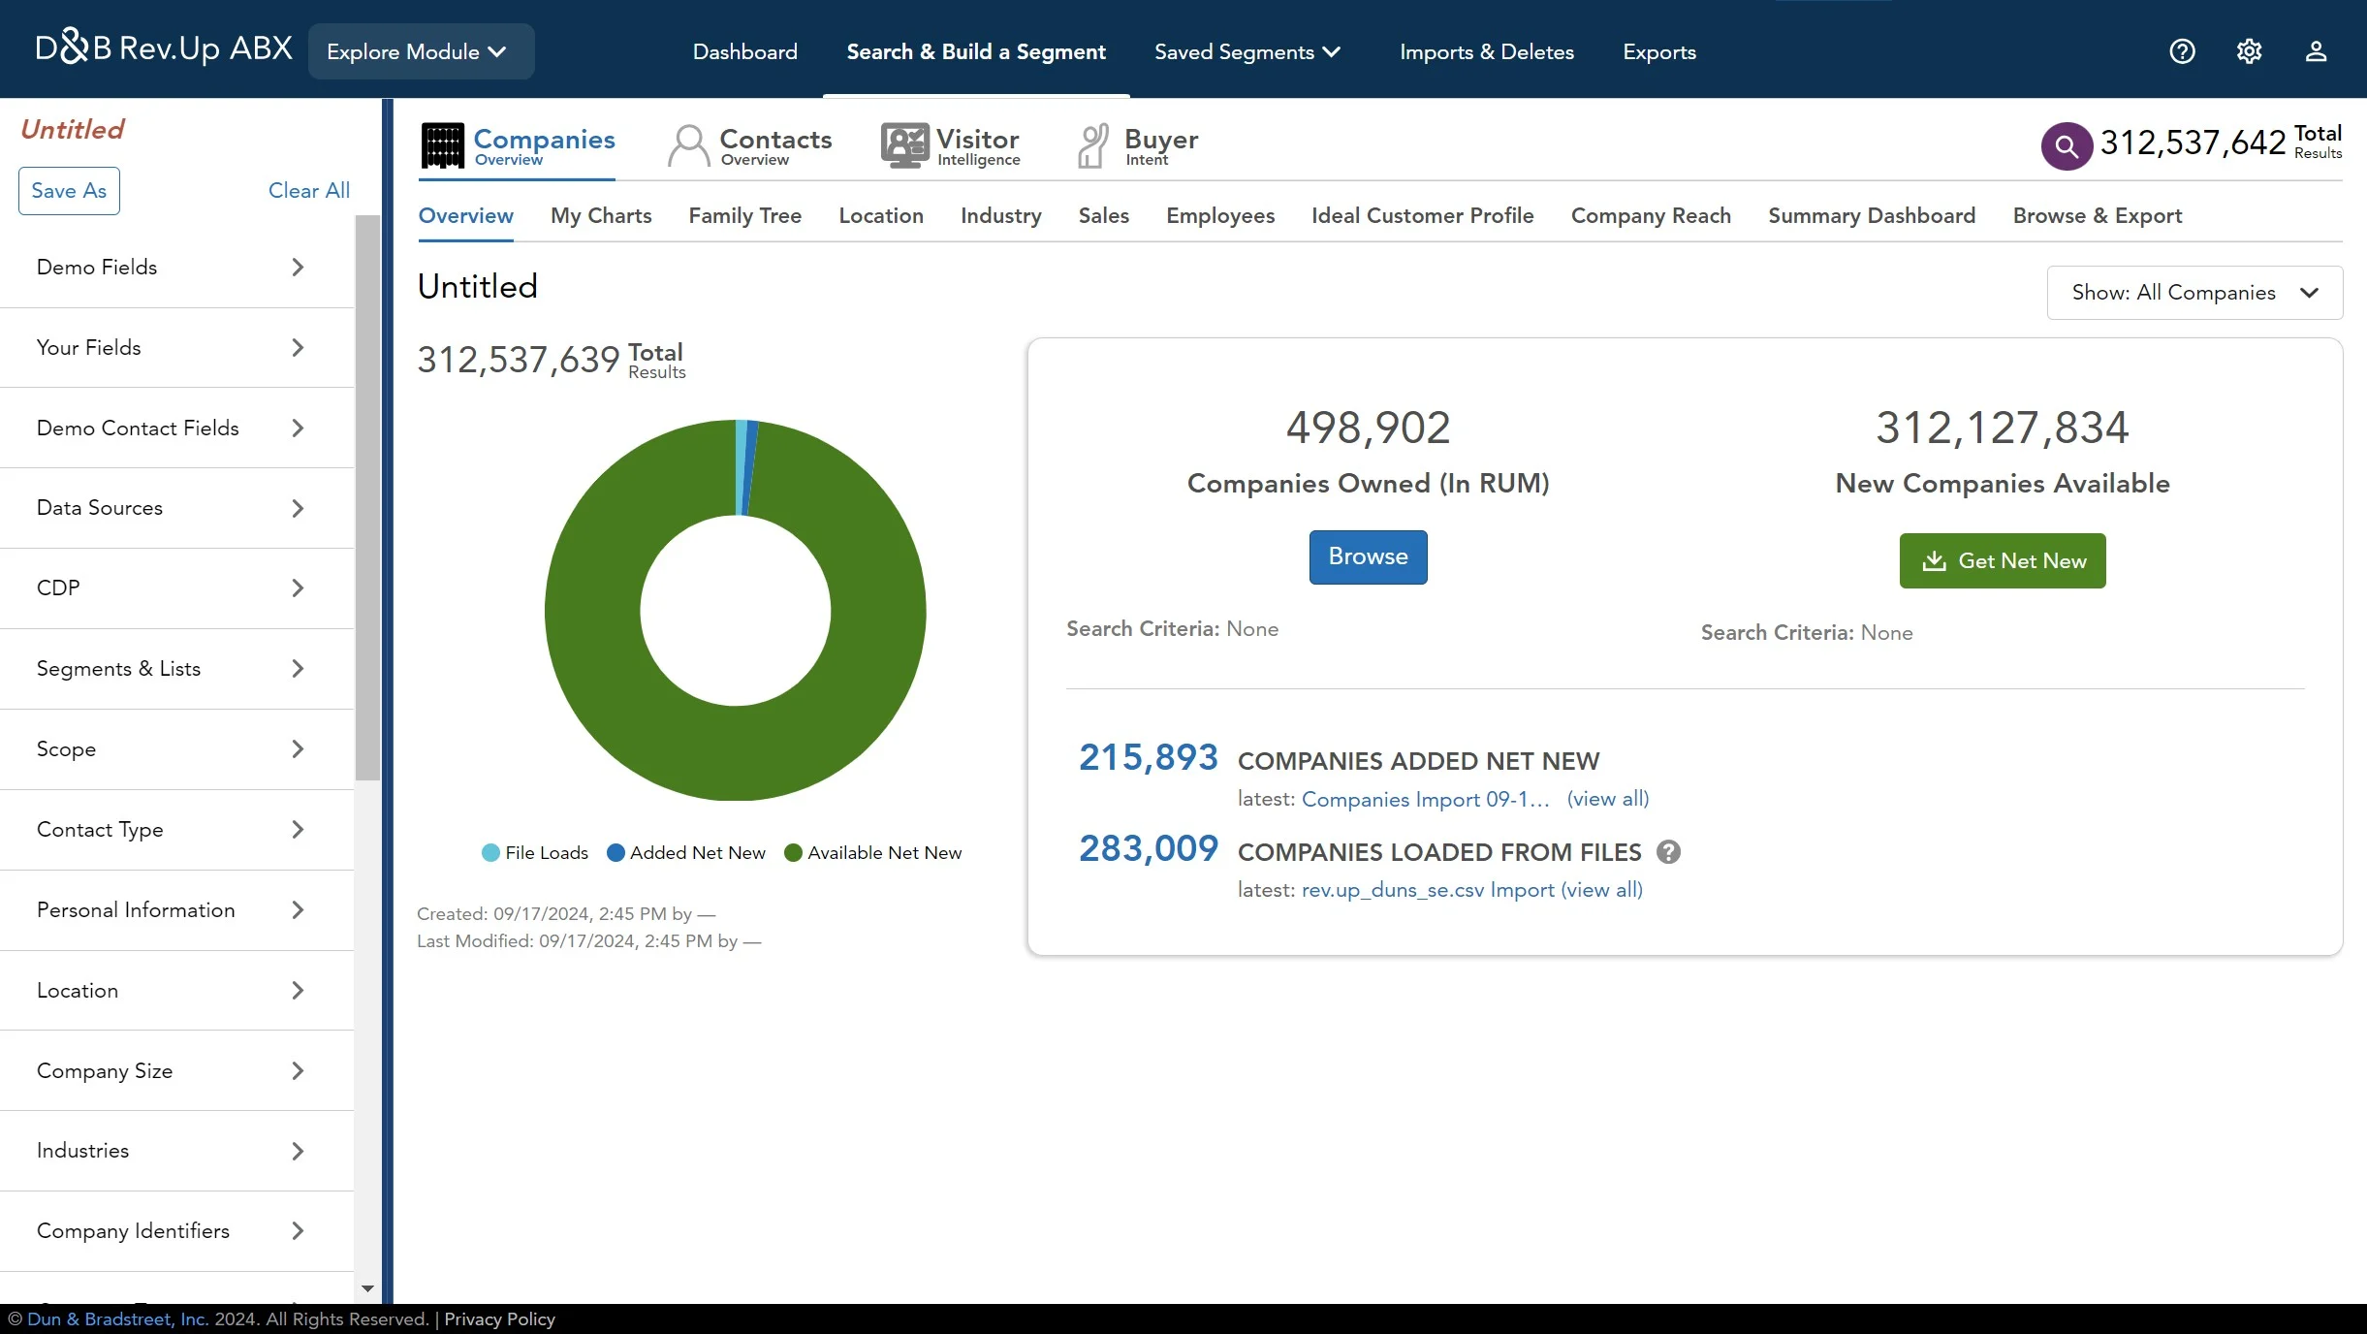Click the purple search magnifier icon
2367x1334 pixels.
click(x=2067, y=146)
